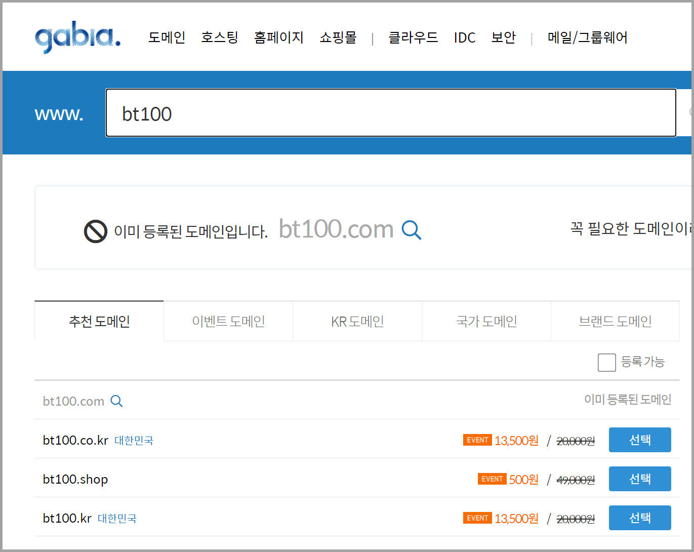Switch to the 이벤트 도메인 tab
694x552 pixels.
coord(228,321)
